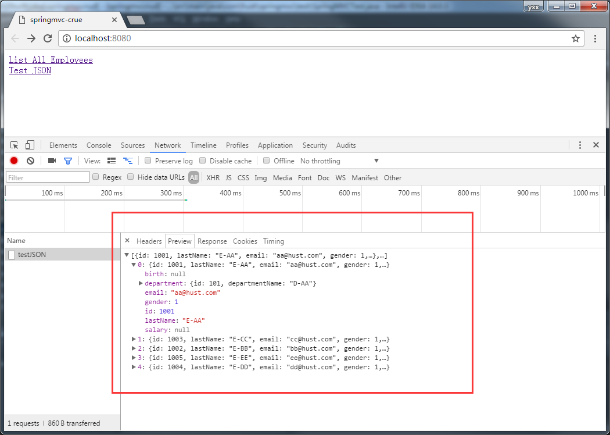Click the Name column header
610x435 pixels.
(62, 241)
